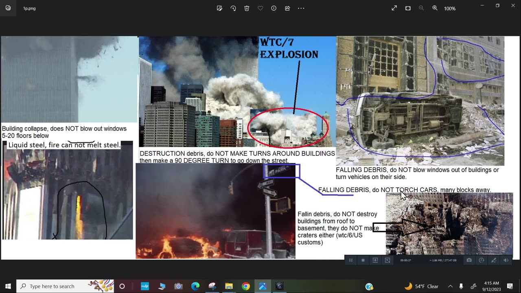Open the myHP taskbar app
Screen dimensions: 521x293
tap(145, 286)
